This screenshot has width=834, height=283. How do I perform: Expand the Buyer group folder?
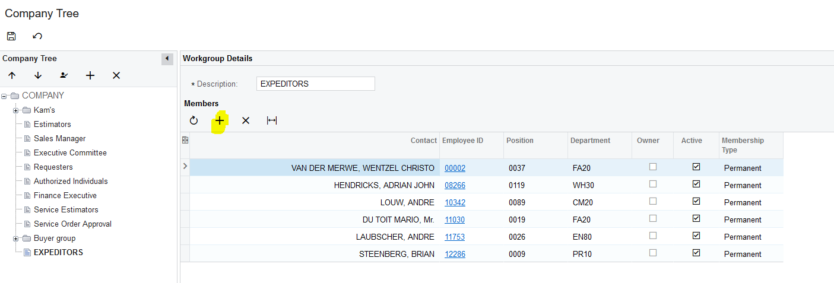pos(16,239)
